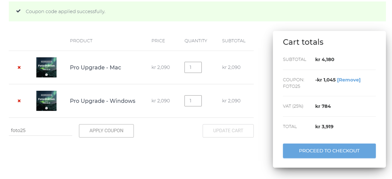Open the Pro Upgrade - Mac product thumbnail

click(x=46, y=67)
